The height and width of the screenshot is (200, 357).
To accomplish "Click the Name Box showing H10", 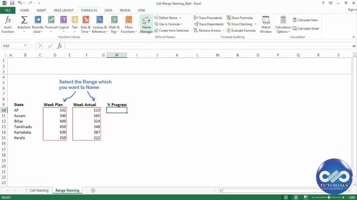I will [x=12, y=46].
